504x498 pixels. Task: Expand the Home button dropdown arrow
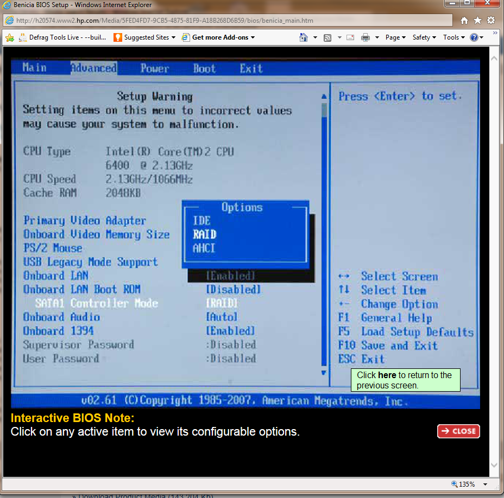coord(316,37)
